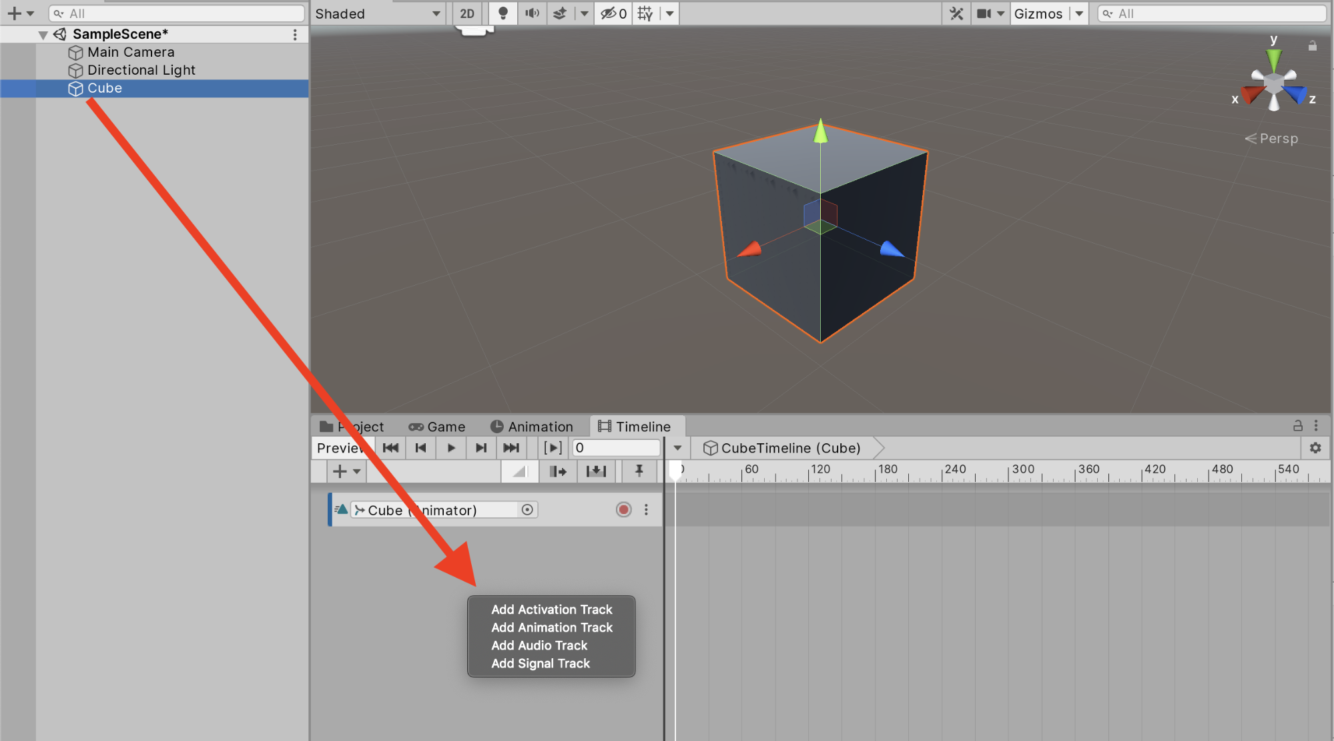This screenshot has width=1334, height=741.
Task: Click Timeline window lock icon
Action: point(1297,426)
